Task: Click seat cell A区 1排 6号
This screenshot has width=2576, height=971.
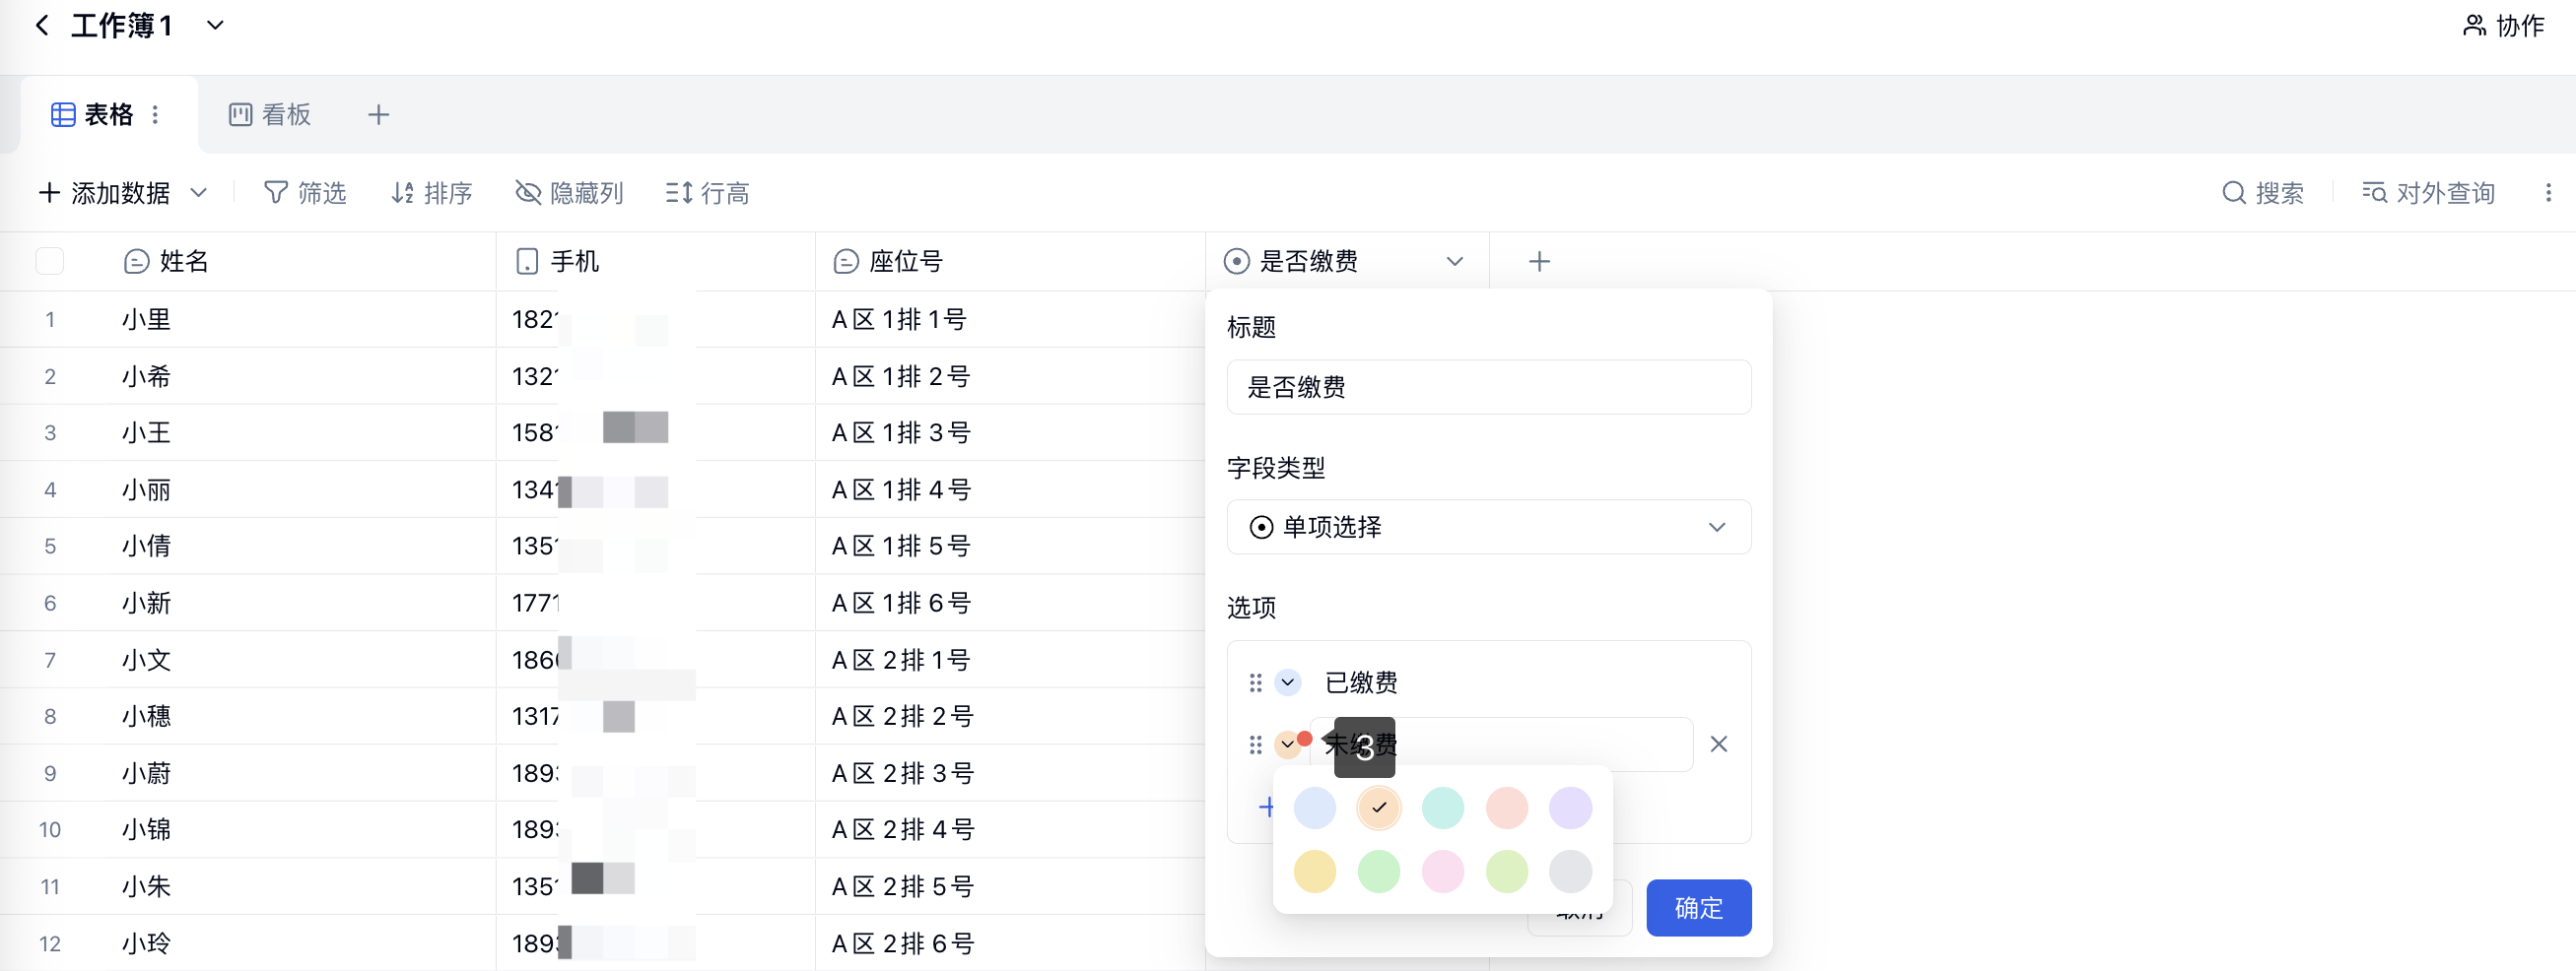Action: [x=1010, y=604]
